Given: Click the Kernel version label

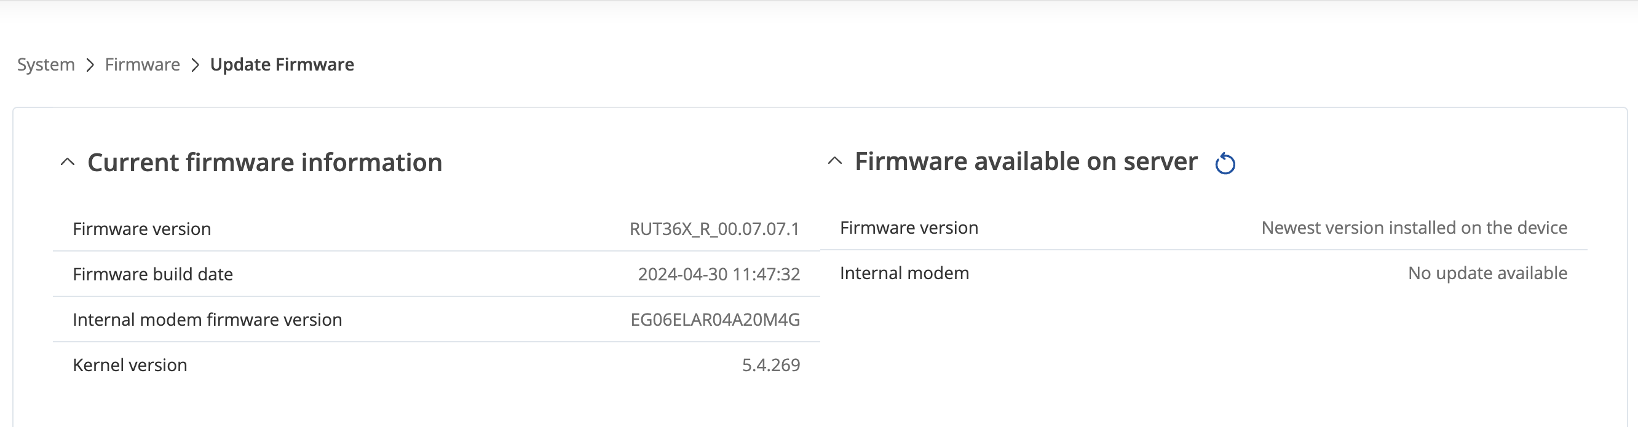Looking at the screenshot, I should tap(130, 366).
